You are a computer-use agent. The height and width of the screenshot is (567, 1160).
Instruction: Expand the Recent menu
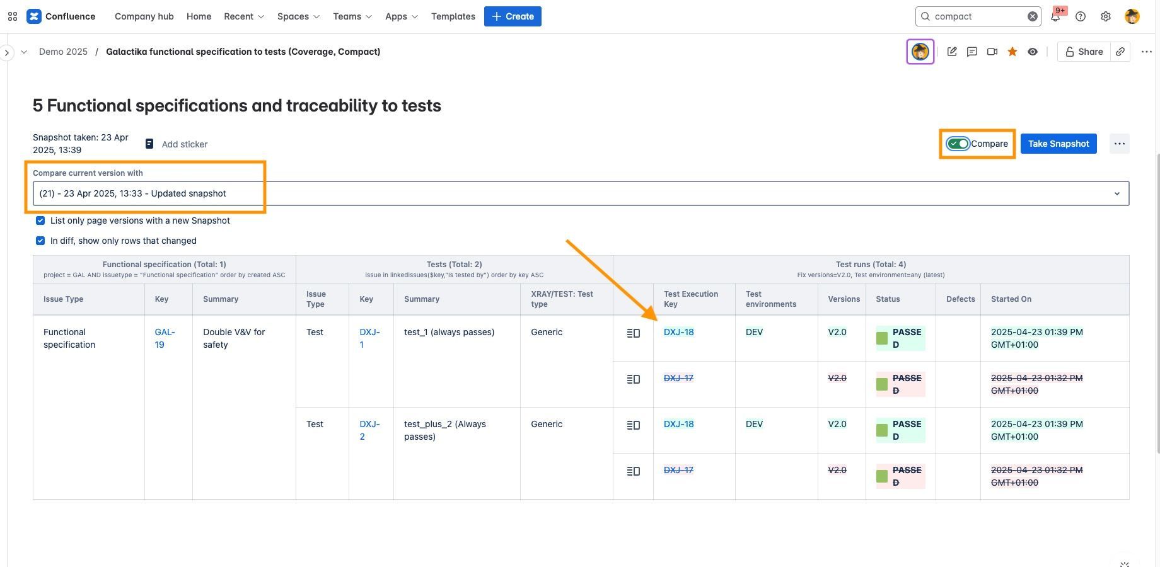[244, 16]
